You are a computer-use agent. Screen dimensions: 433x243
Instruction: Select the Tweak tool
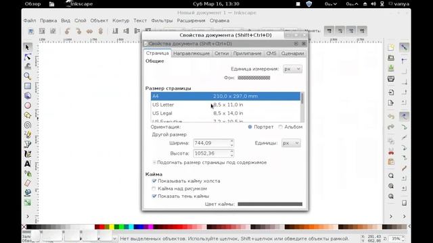pyautogui.click(x=27, y=66)
